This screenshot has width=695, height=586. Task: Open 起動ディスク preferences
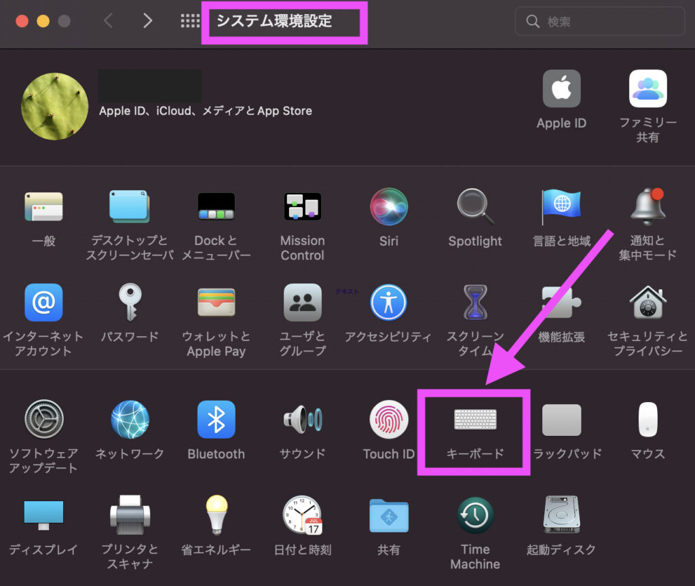point(561,515)
